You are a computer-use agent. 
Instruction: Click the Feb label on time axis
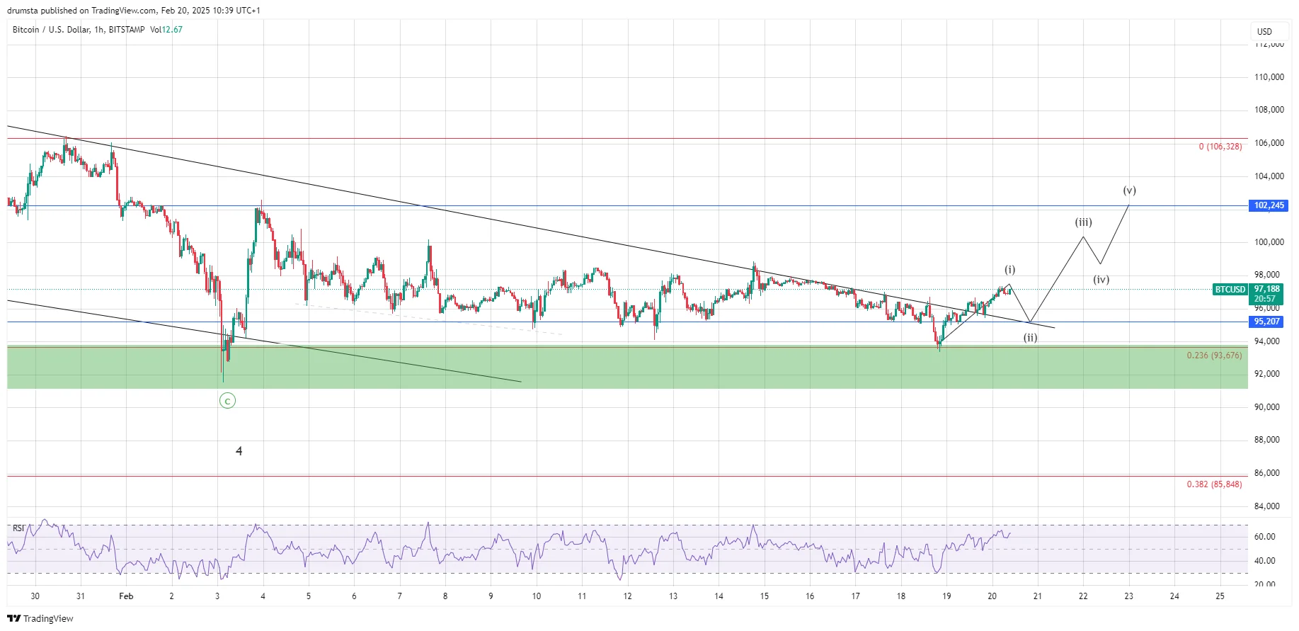[126, 596]
